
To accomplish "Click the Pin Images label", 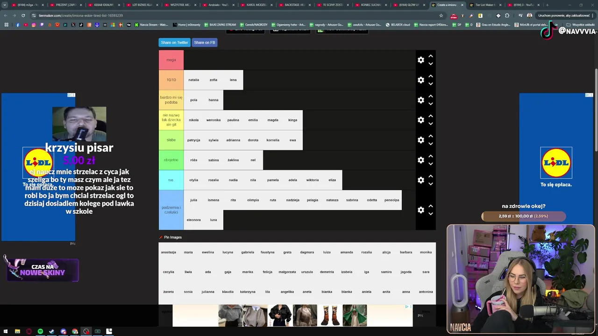I will tap(173, 237).
